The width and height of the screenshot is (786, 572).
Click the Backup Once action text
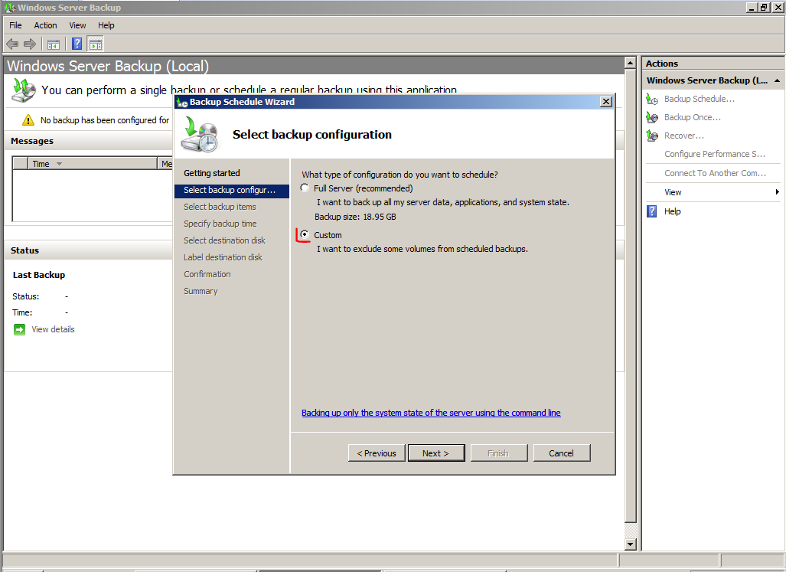[693, 117]
